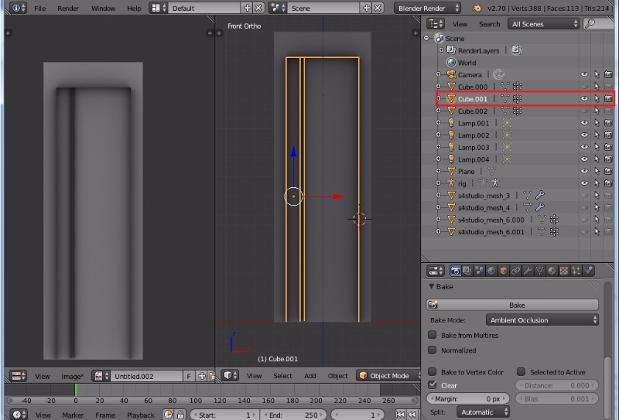Open the Material properties sphere icon

(552, 271)
